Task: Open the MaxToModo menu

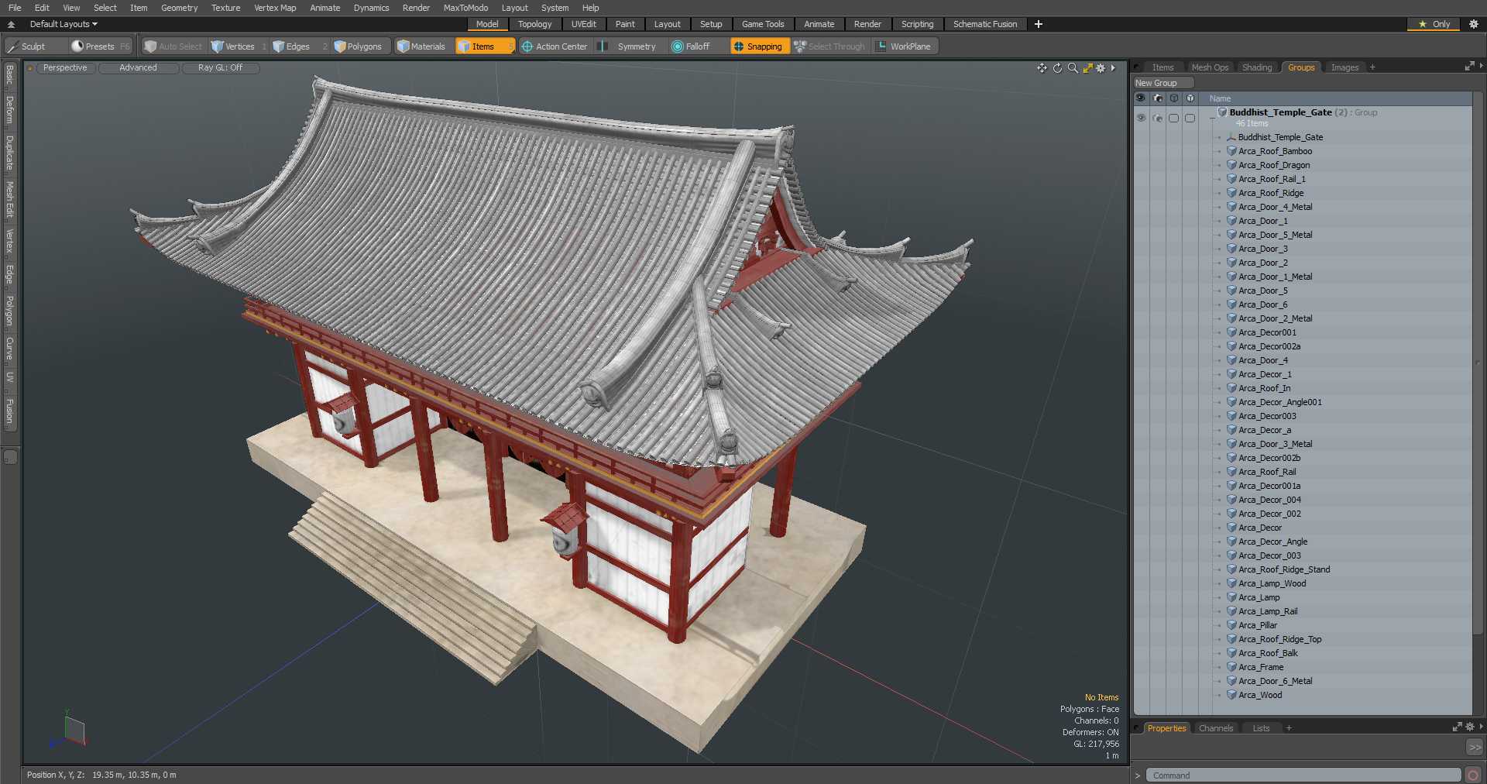Action: pyautogui.click(x=465, y=8)
